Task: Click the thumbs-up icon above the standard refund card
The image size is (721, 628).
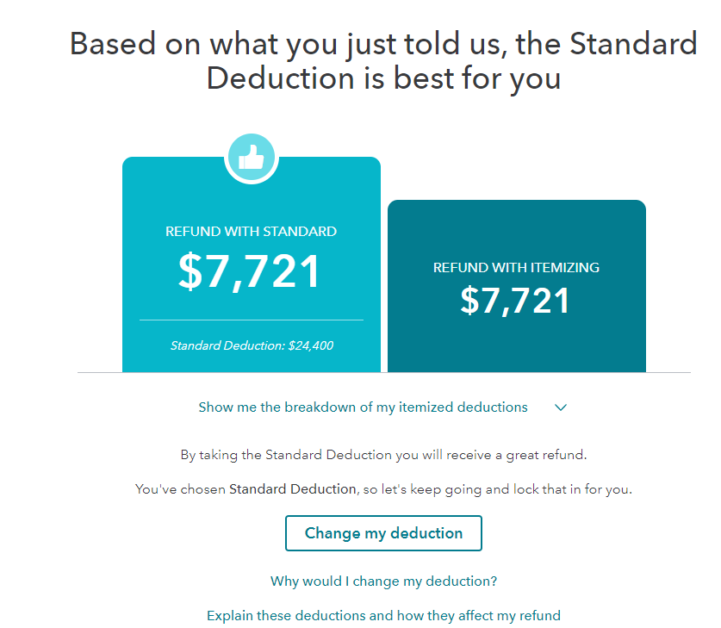Action: pyautogui.click(x=251, y=157)
